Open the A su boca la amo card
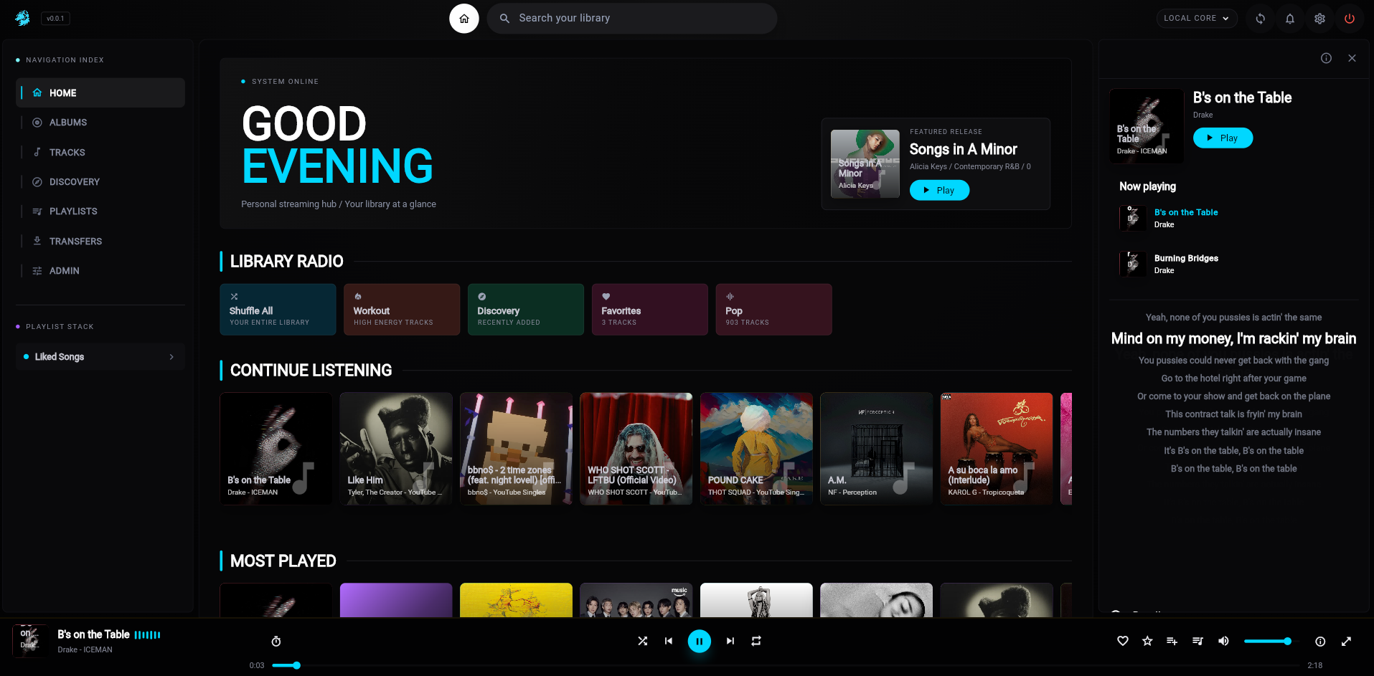The image size is (1374, 676). coord(997,449)
